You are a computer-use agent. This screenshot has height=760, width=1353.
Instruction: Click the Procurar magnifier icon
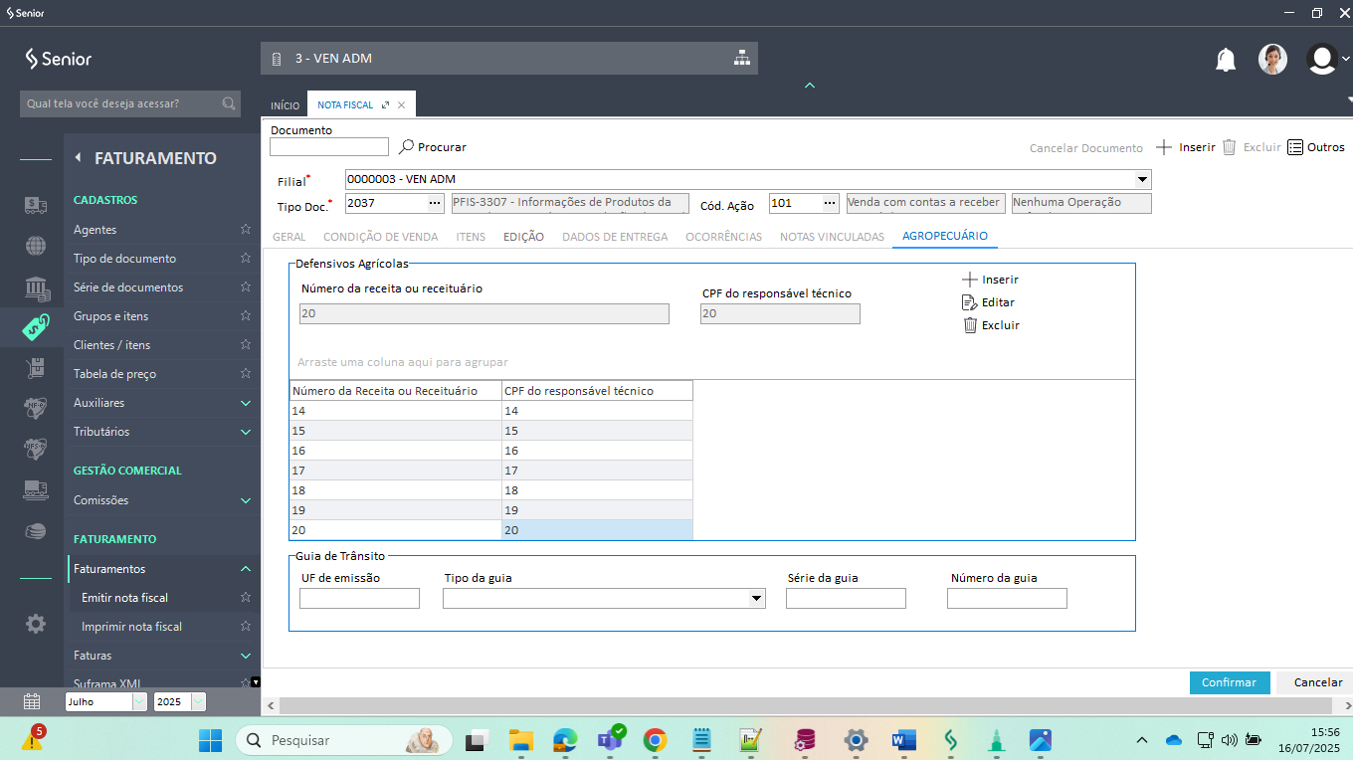[406, 146]
